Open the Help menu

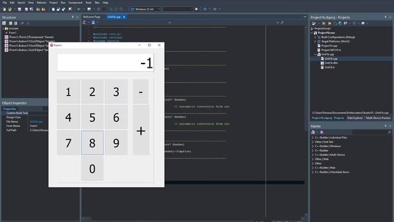tap(105, 2)
